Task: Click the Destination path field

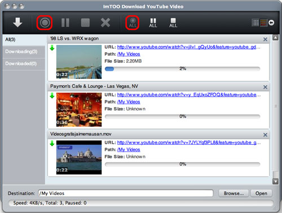Action: click(126, 193)
